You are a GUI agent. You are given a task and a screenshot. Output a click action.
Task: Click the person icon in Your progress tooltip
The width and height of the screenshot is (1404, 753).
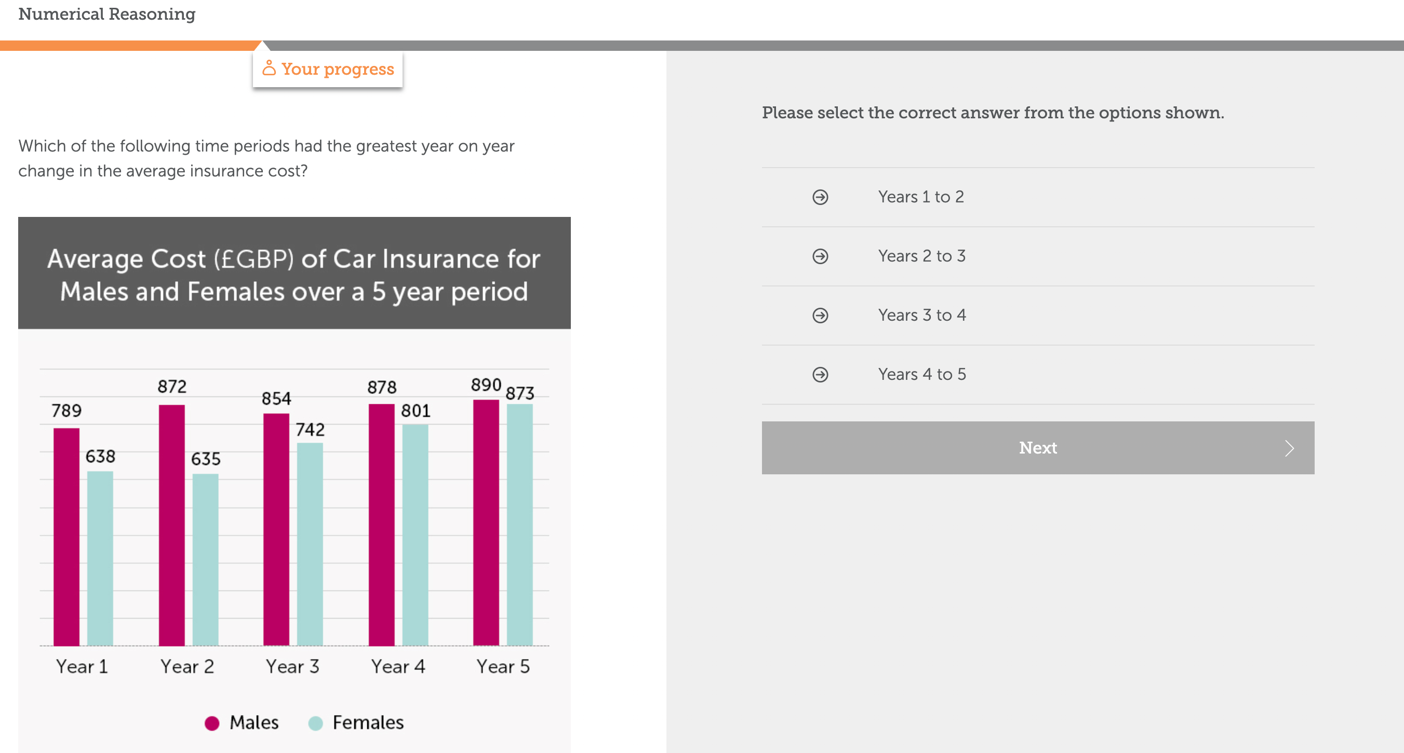click(268, 68)
